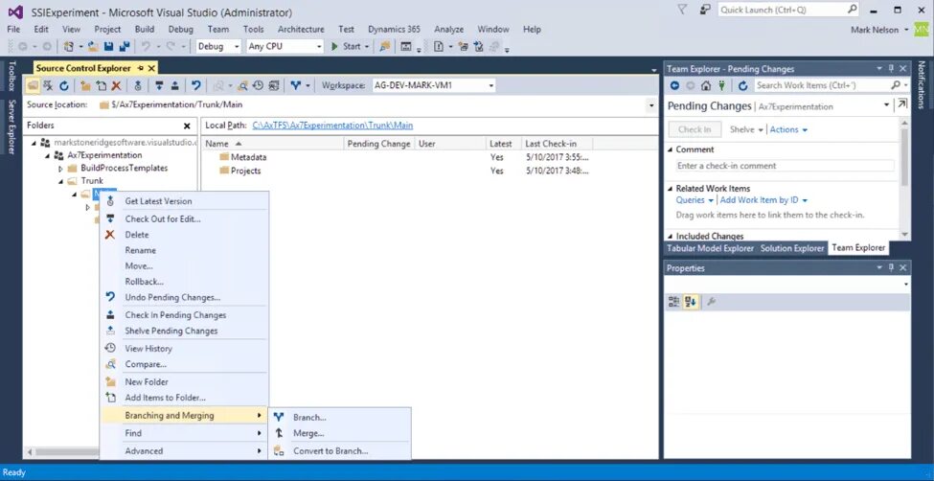Pin the Source Control Explorer tab
Screen dimensions: 934x481
click(x=141, y=69)
